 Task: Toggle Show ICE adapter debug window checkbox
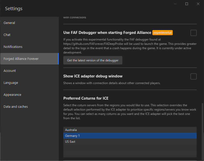(193, 76)
